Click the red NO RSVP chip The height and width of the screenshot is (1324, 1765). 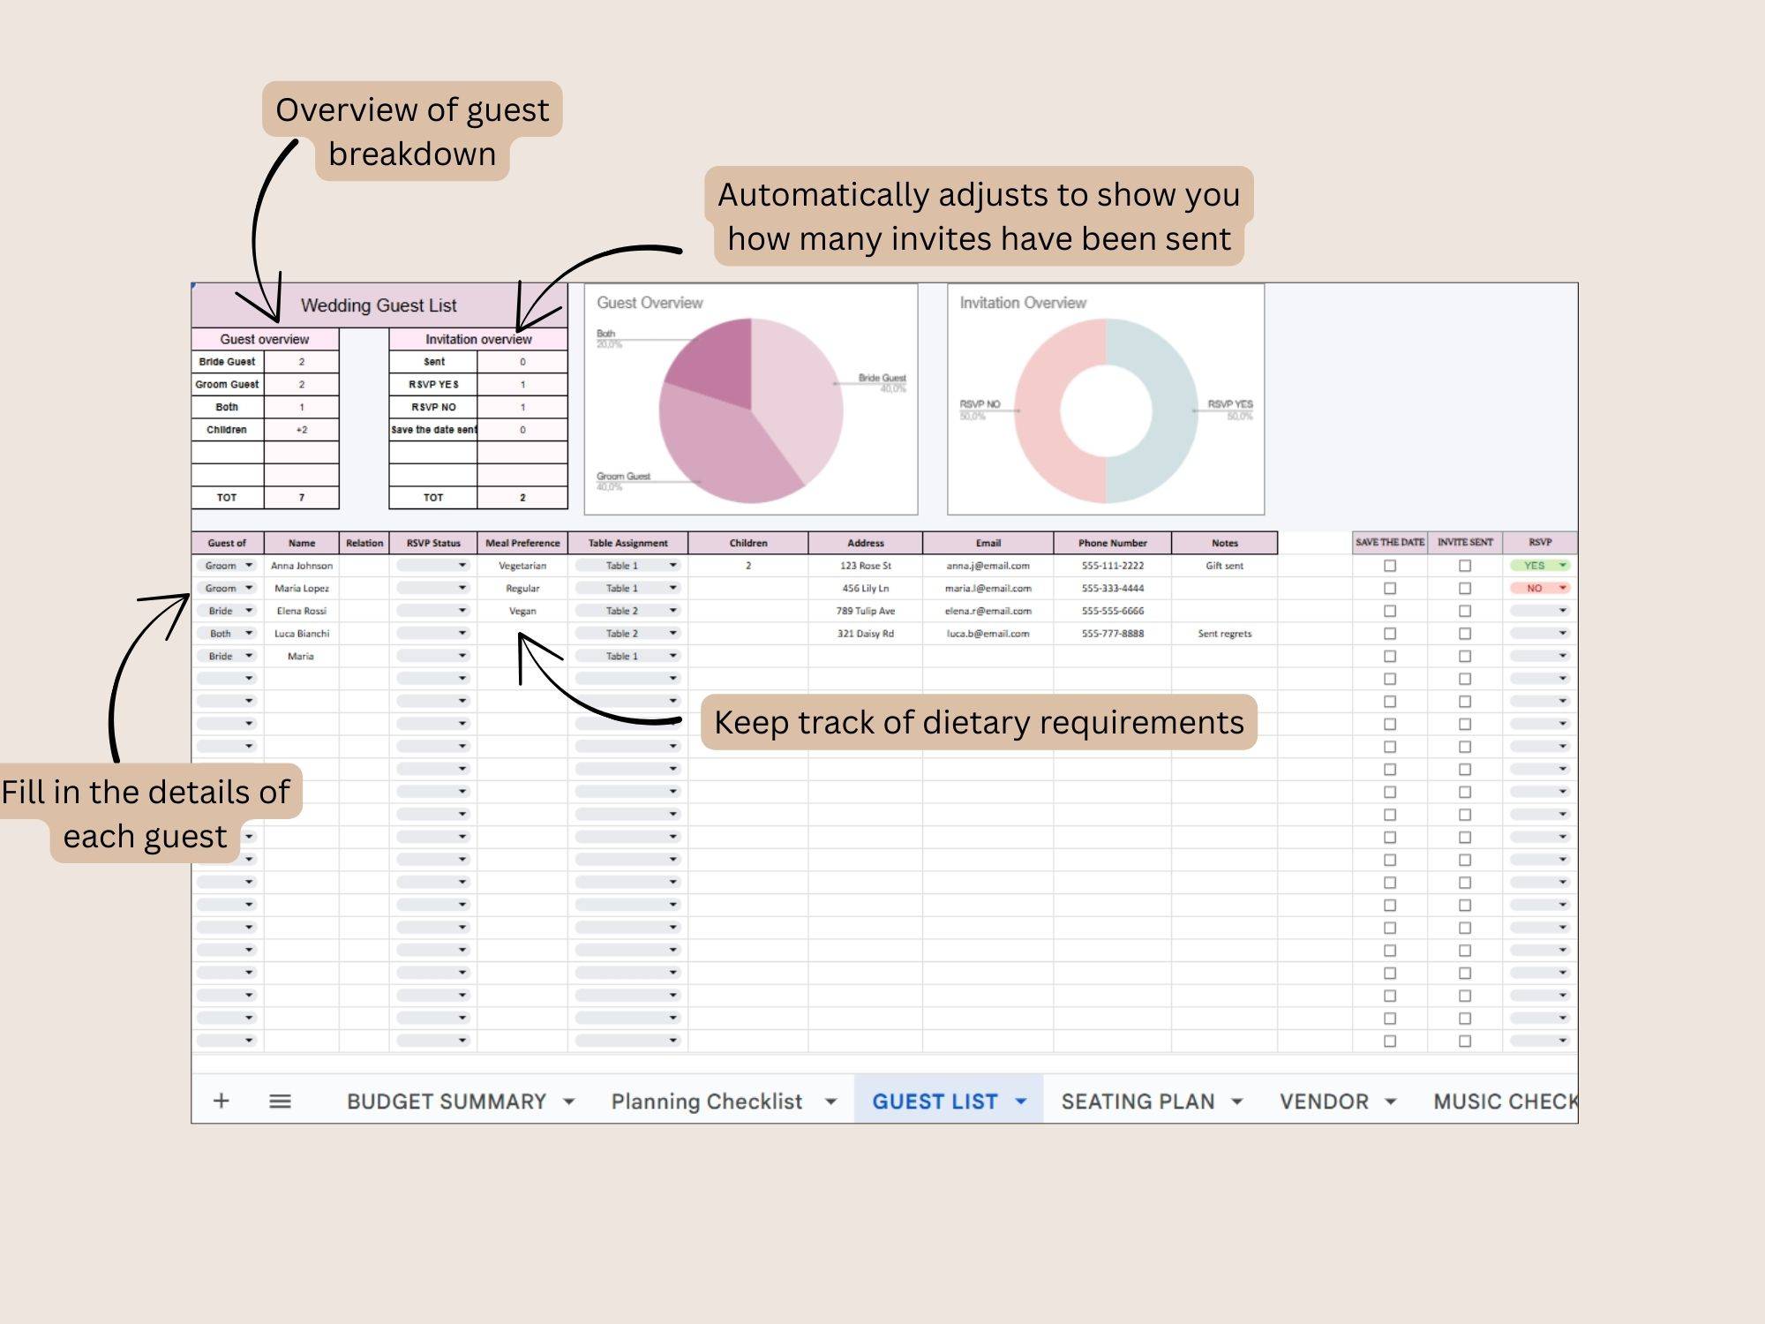(x=1539, y=588)
